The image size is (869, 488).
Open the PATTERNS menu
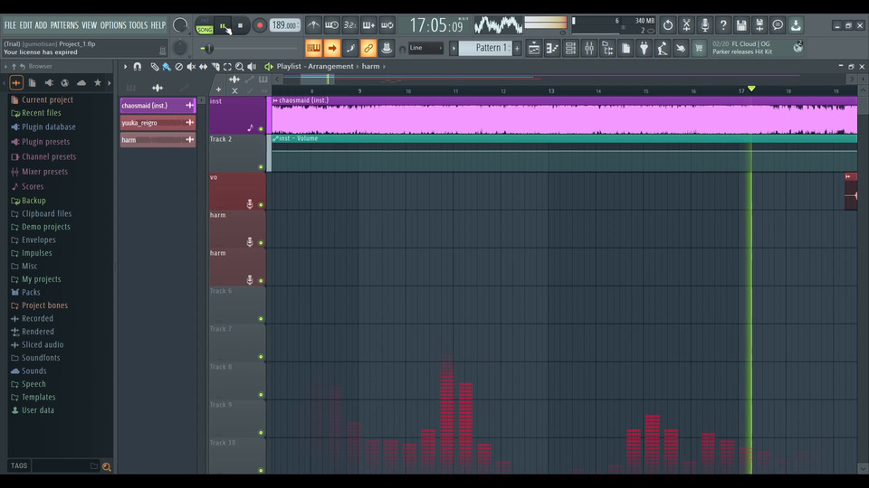coord(64,25)
